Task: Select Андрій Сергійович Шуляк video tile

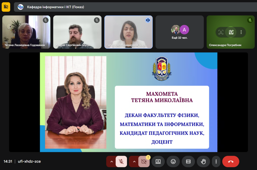Action: pos(77,32)
